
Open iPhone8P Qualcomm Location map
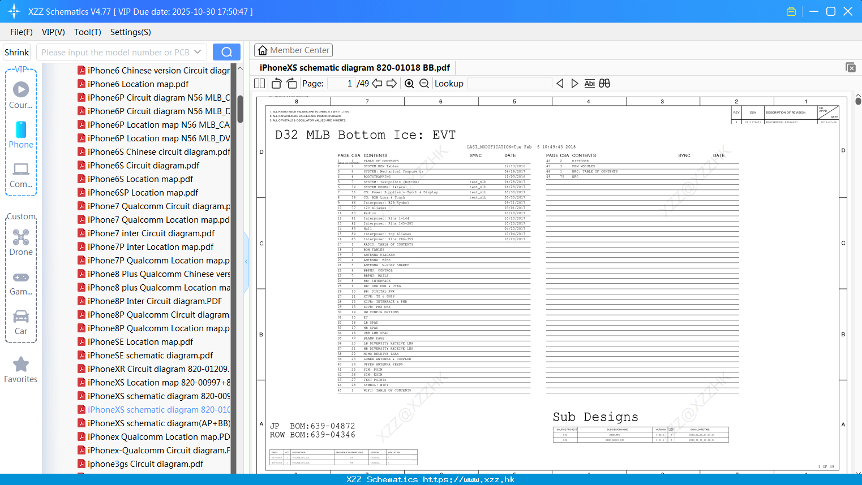coord(158,328)
